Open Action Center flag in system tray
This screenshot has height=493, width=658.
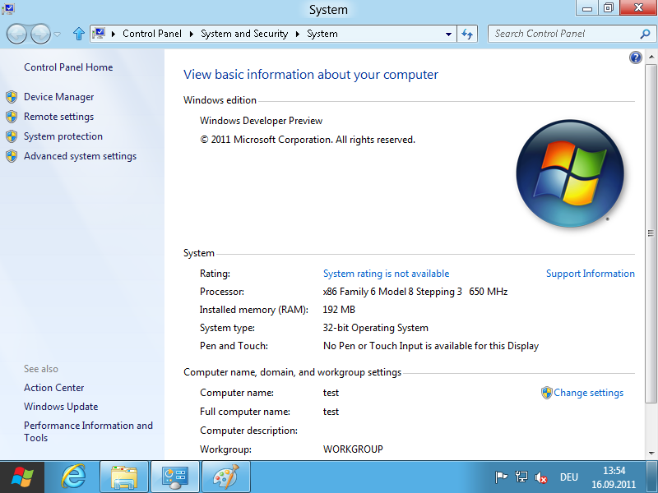(x=501, y=477)
